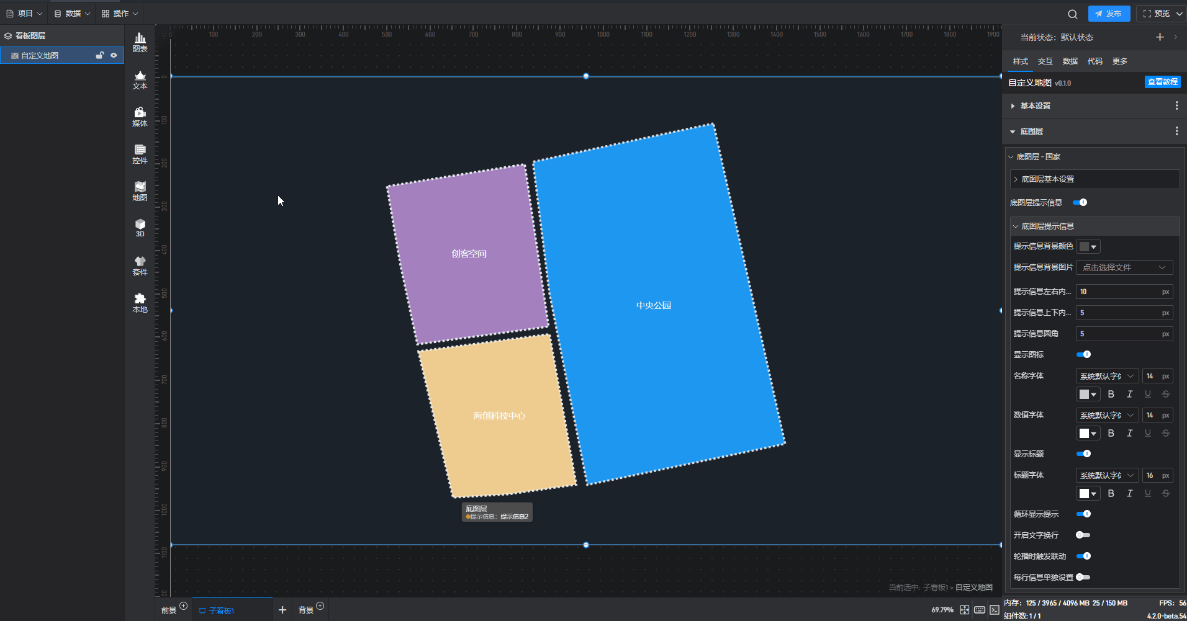Viewport: 1187px width, 621px height.
Task: Open the 3D components icon
Action: point(140,228)
